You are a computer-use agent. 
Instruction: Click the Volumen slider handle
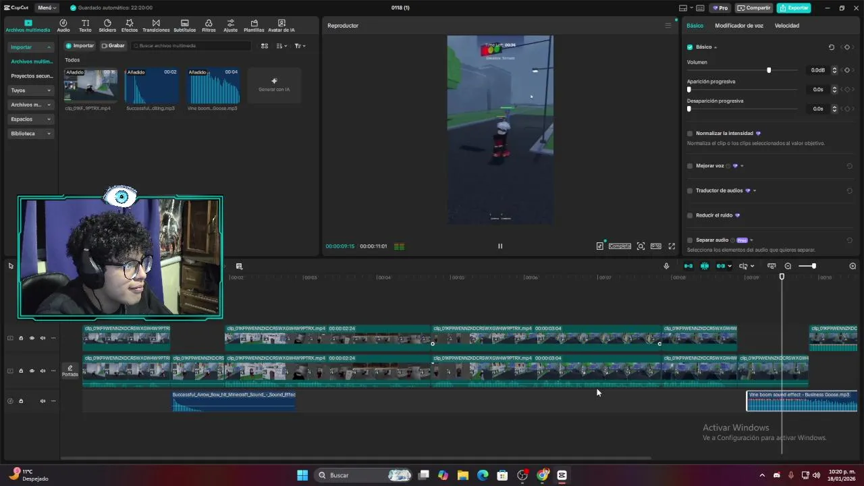(x=769, y=70)
